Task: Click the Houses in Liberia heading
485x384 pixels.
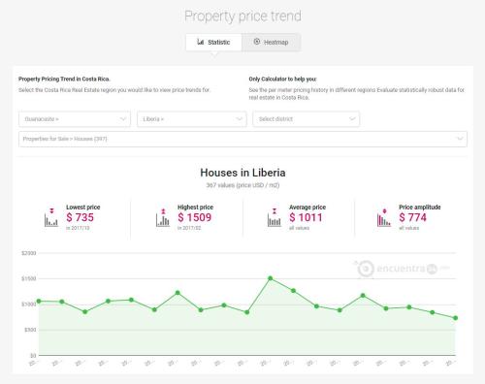Action: pos(242,173)
